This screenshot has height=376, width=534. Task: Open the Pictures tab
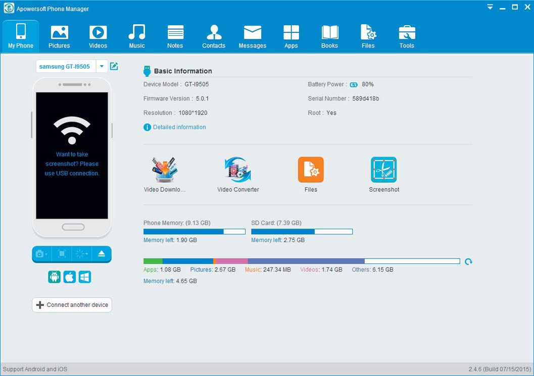tap(59, 36)
